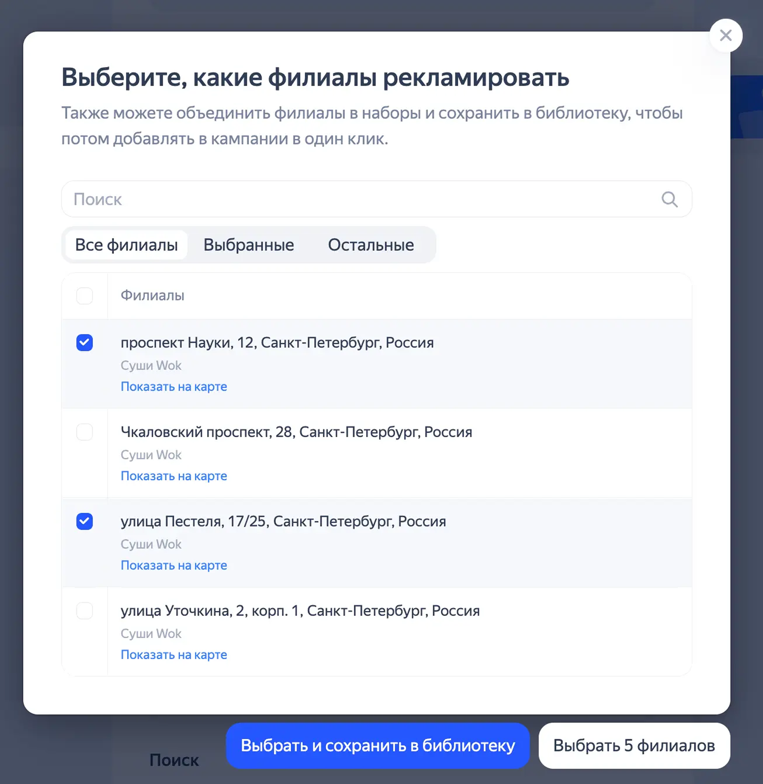Uncheck the улица Пестеля, 17/25 branch

click(x=85, y=521)
